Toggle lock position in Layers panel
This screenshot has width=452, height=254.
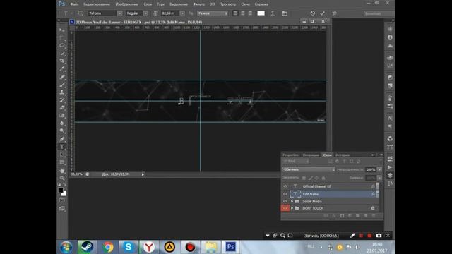point(317,178)
